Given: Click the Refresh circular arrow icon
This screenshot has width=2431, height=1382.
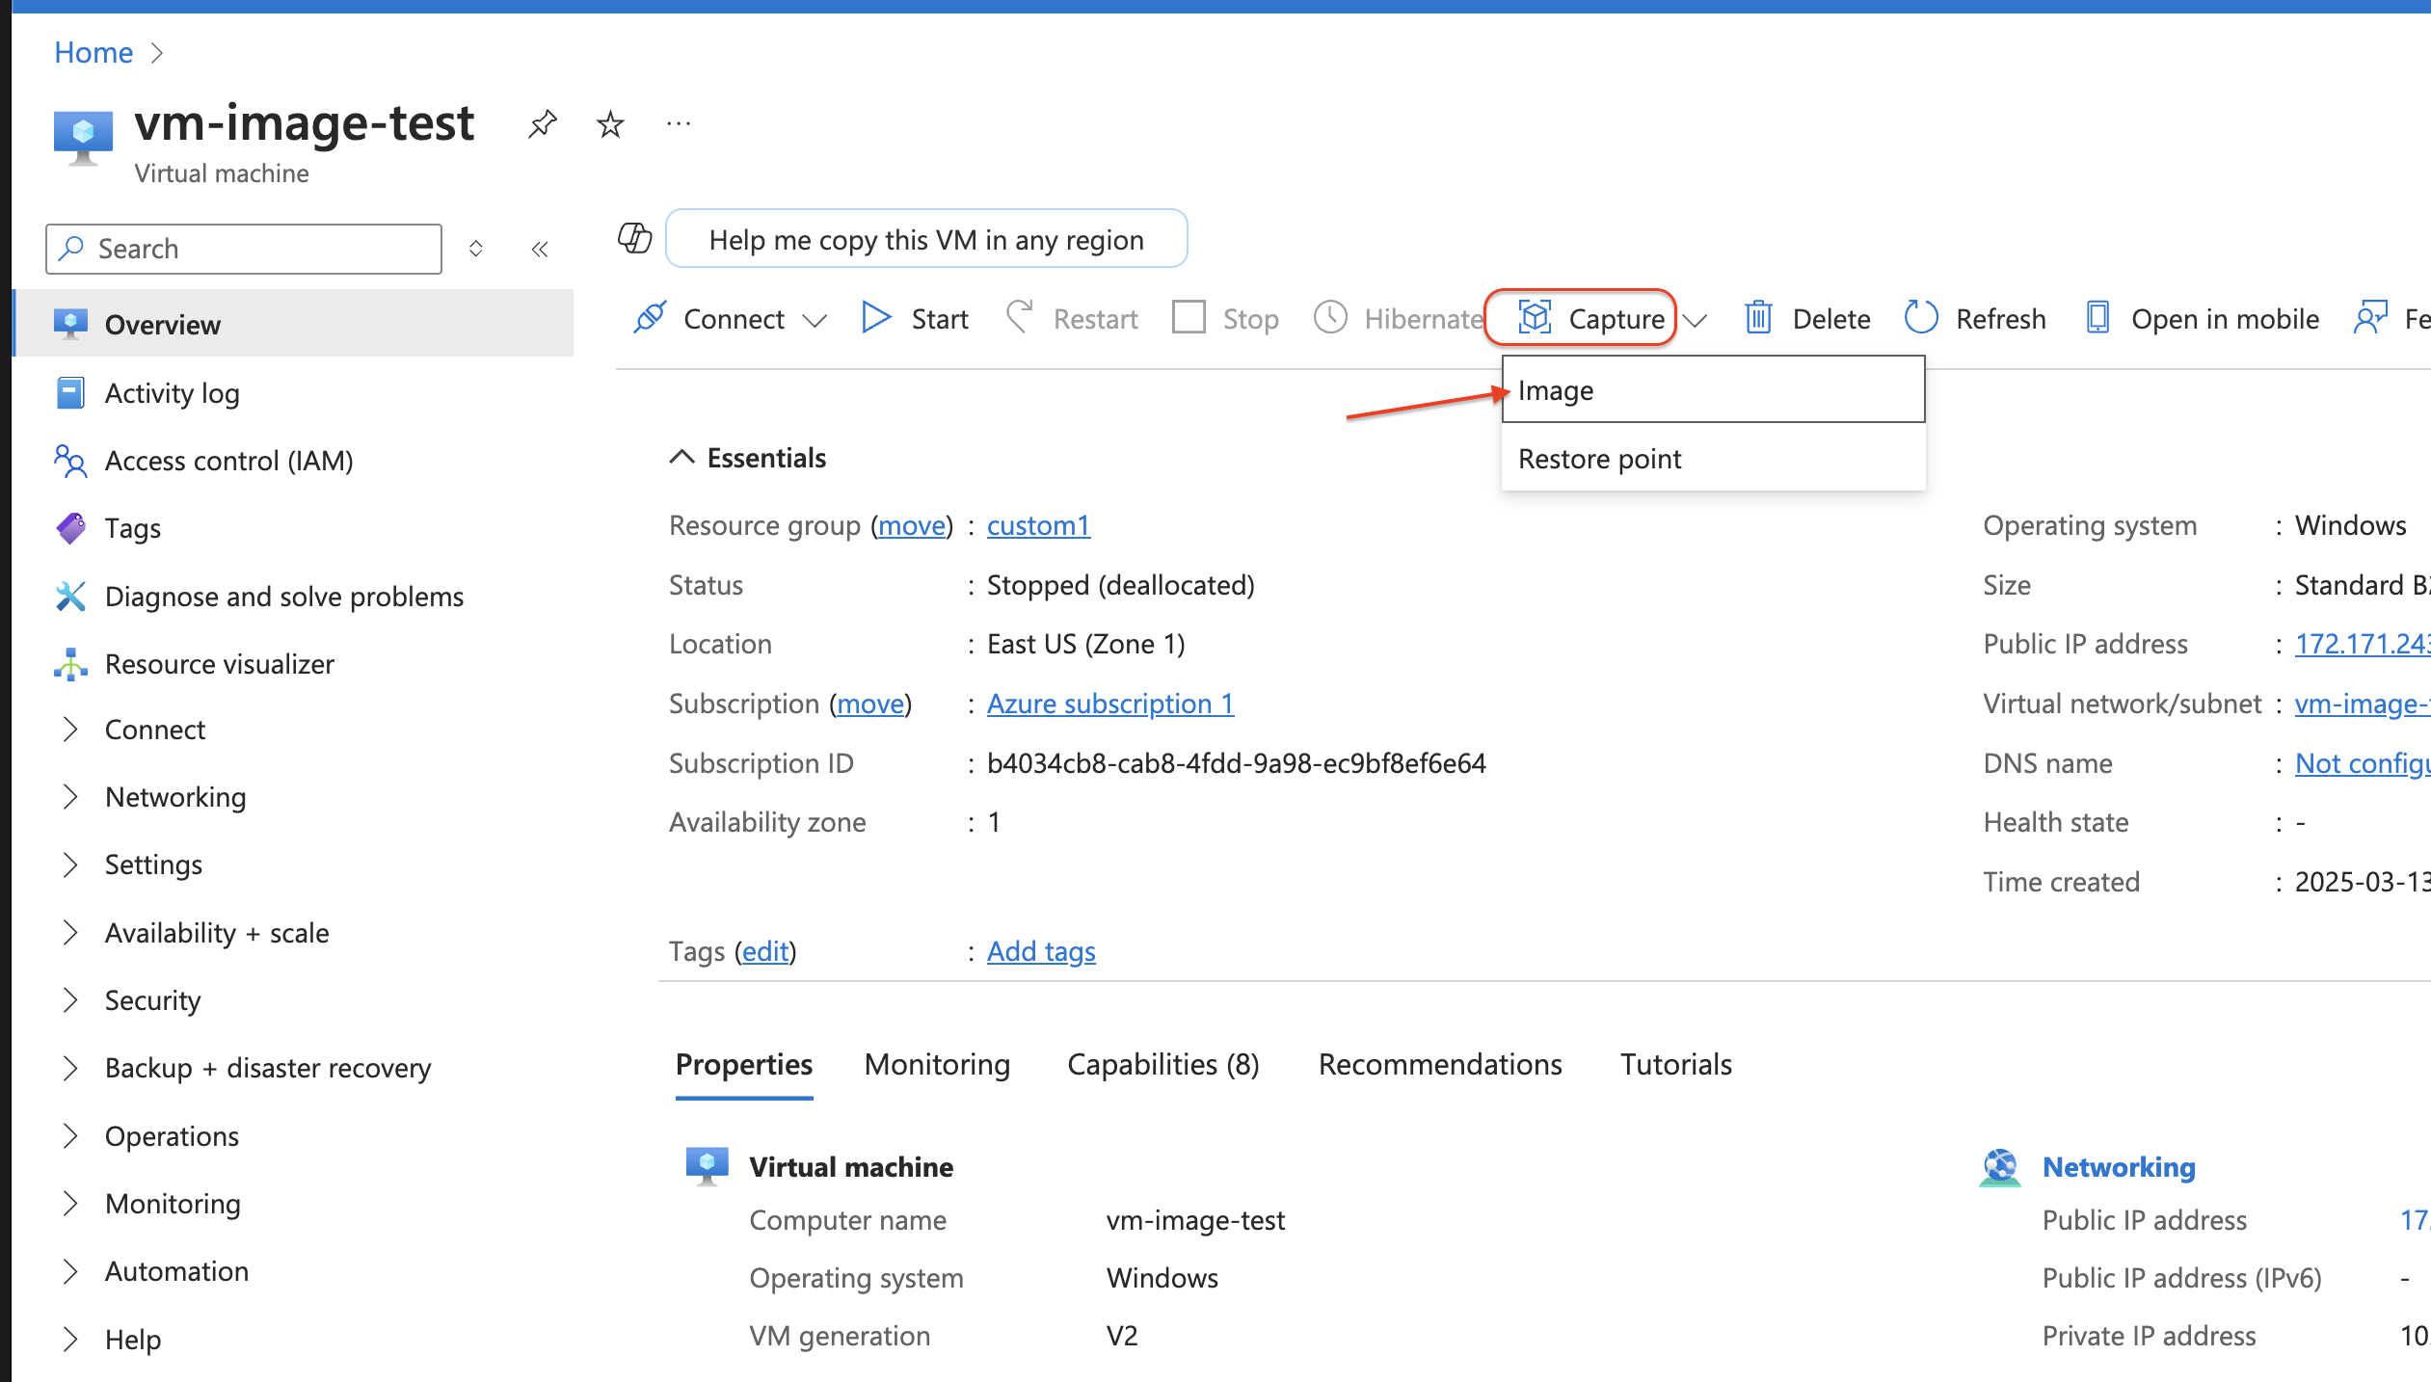Looking at the screenshot, I should point(1921,317).
